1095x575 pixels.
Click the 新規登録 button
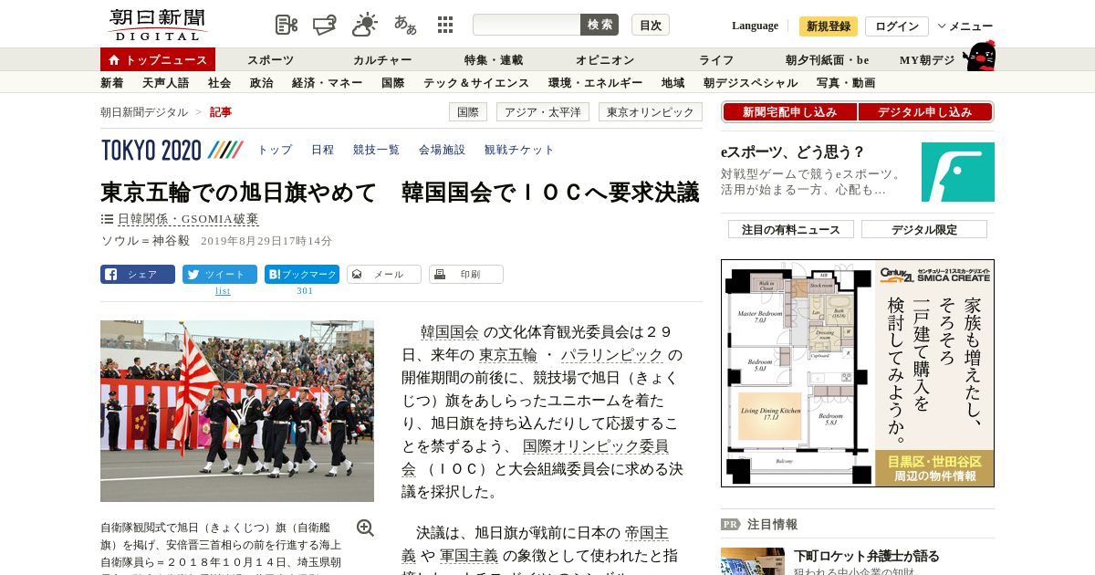pyautogui.click(x=829, y=26)
